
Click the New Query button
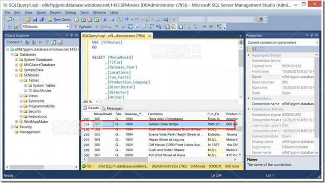59,20
